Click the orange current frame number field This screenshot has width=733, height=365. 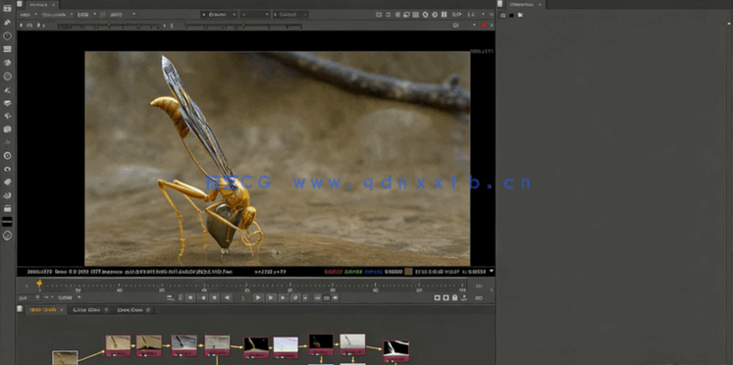[x=242, y=297]
